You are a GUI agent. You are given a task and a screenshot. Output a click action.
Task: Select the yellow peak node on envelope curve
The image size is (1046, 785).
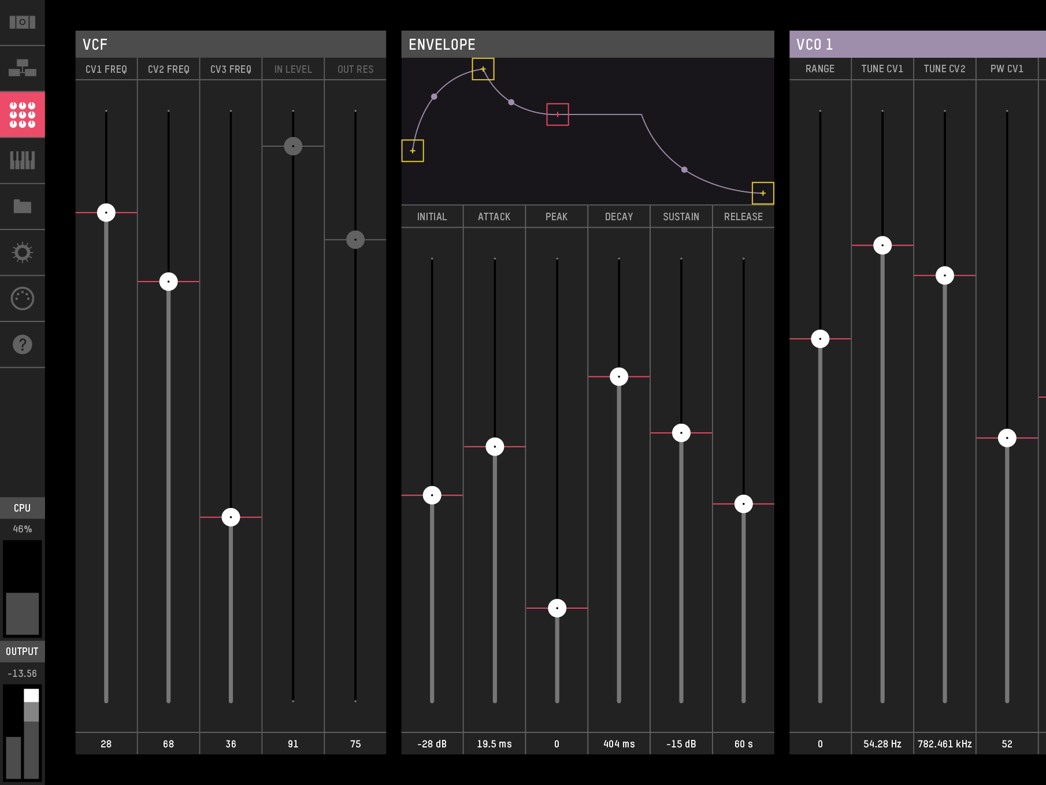pos(483,69)
